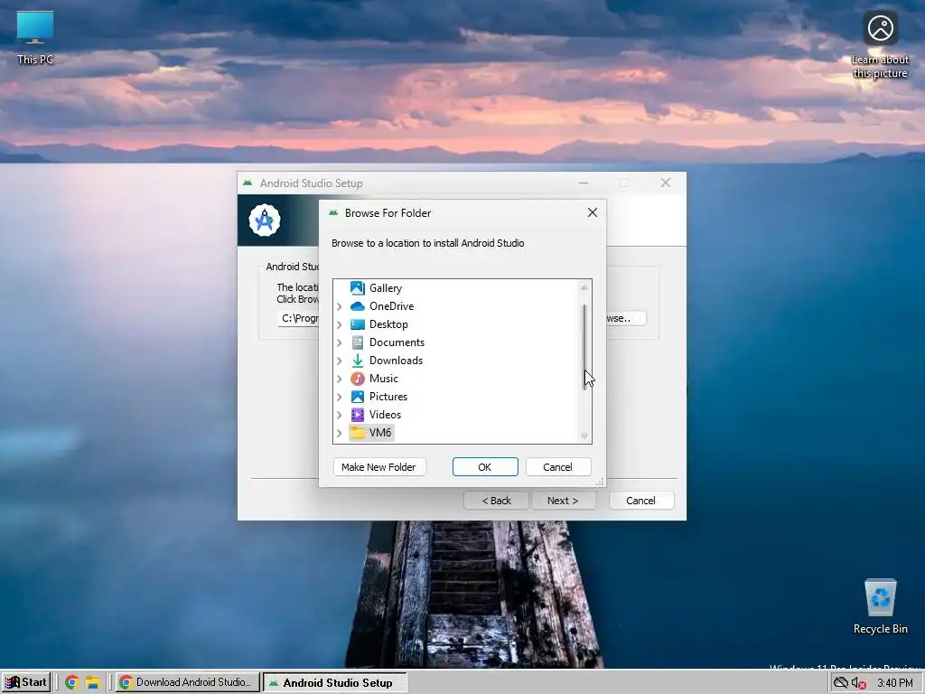Select the Downloads label in folder tree
This screenshot has width=925, height=694.
396,361
